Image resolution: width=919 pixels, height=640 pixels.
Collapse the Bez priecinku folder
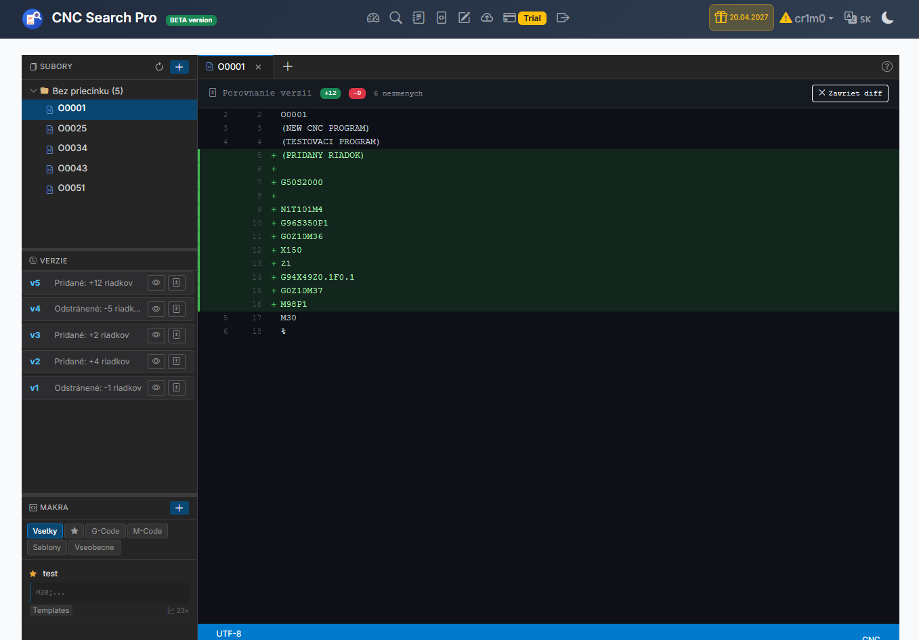coord(33,91)
